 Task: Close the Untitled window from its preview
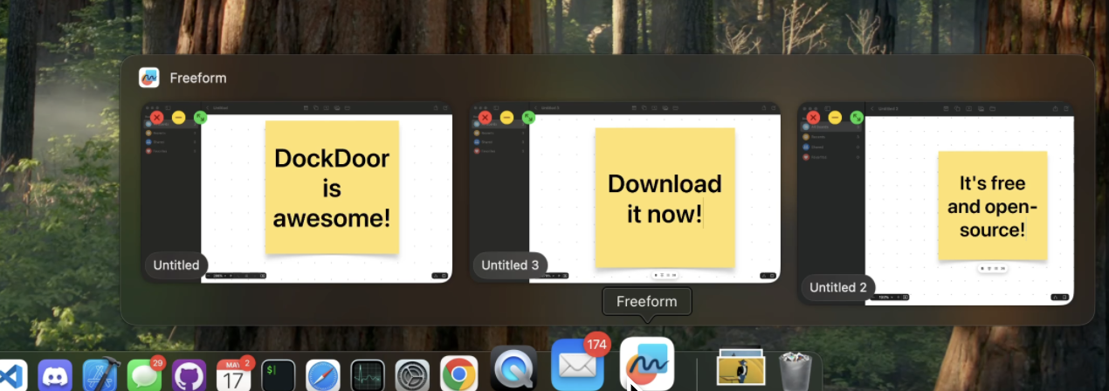[157, 117]
